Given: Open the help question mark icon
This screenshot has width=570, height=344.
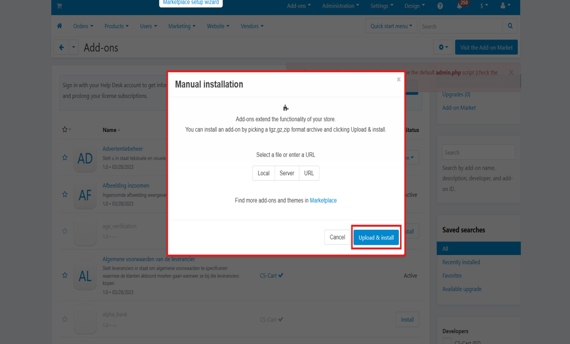Looking at the screenshot, I should point(440,6).
